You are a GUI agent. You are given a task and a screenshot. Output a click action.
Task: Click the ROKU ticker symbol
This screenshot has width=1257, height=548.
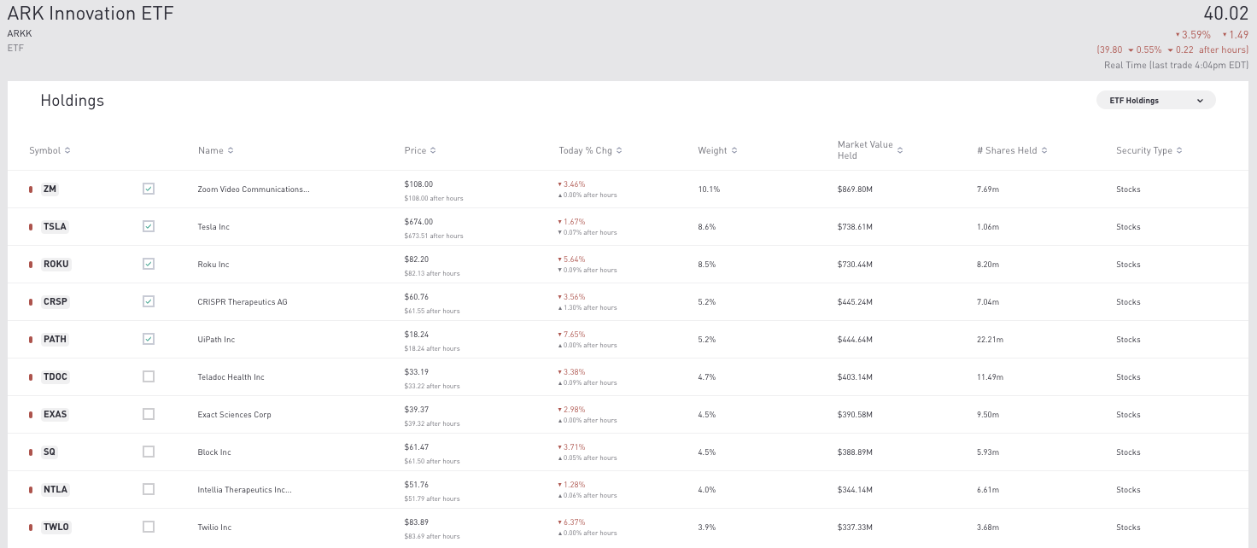56,265
